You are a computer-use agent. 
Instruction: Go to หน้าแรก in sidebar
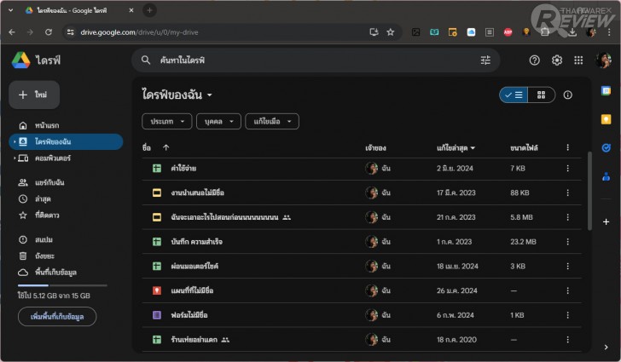coord(47,126)
